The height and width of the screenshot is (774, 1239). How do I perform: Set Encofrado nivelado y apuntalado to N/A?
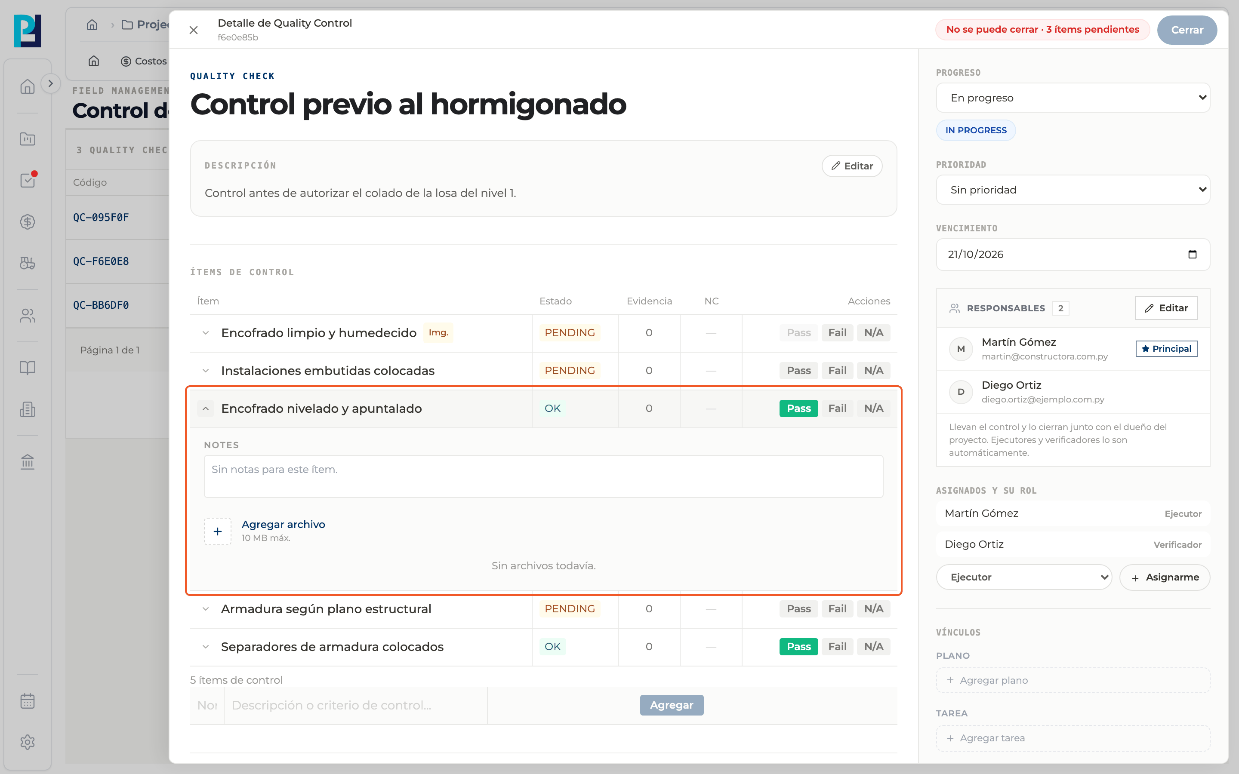(x=873, y=408)
